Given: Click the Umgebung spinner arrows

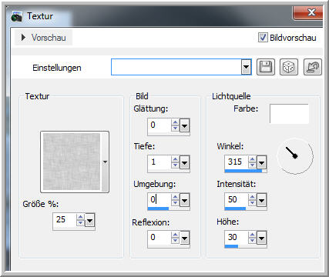Looking at the screenshot, I should tap(176, 200).
